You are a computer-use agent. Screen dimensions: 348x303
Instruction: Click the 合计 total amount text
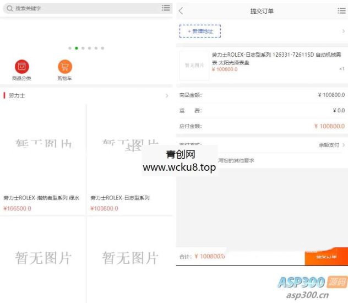click(210, 256)
